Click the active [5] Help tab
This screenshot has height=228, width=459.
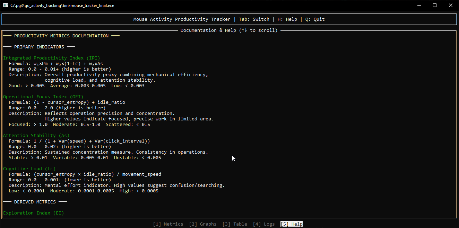292,224
